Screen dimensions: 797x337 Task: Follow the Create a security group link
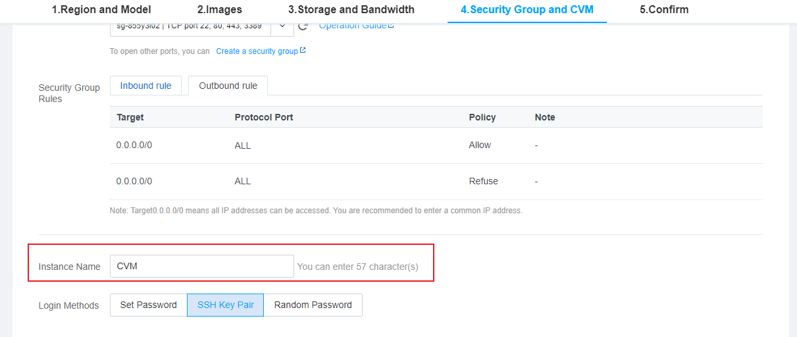[x=257, y=51]
